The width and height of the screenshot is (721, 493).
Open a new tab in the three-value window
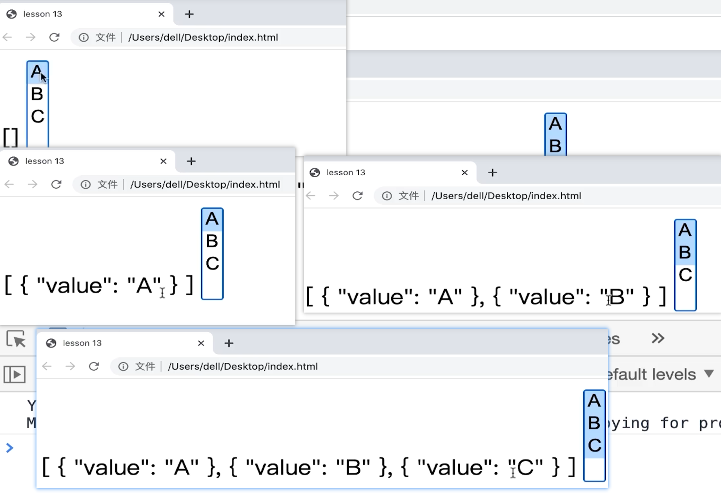coord(229,343)
